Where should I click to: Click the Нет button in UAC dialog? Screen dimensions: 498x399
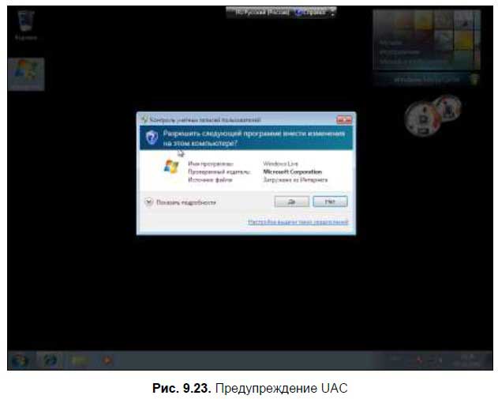(331, 201)
